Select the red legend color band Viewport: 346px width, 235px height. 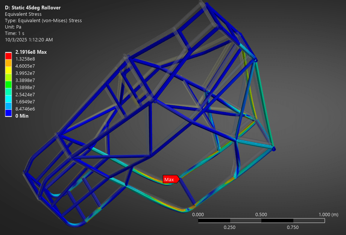(8, 56)
